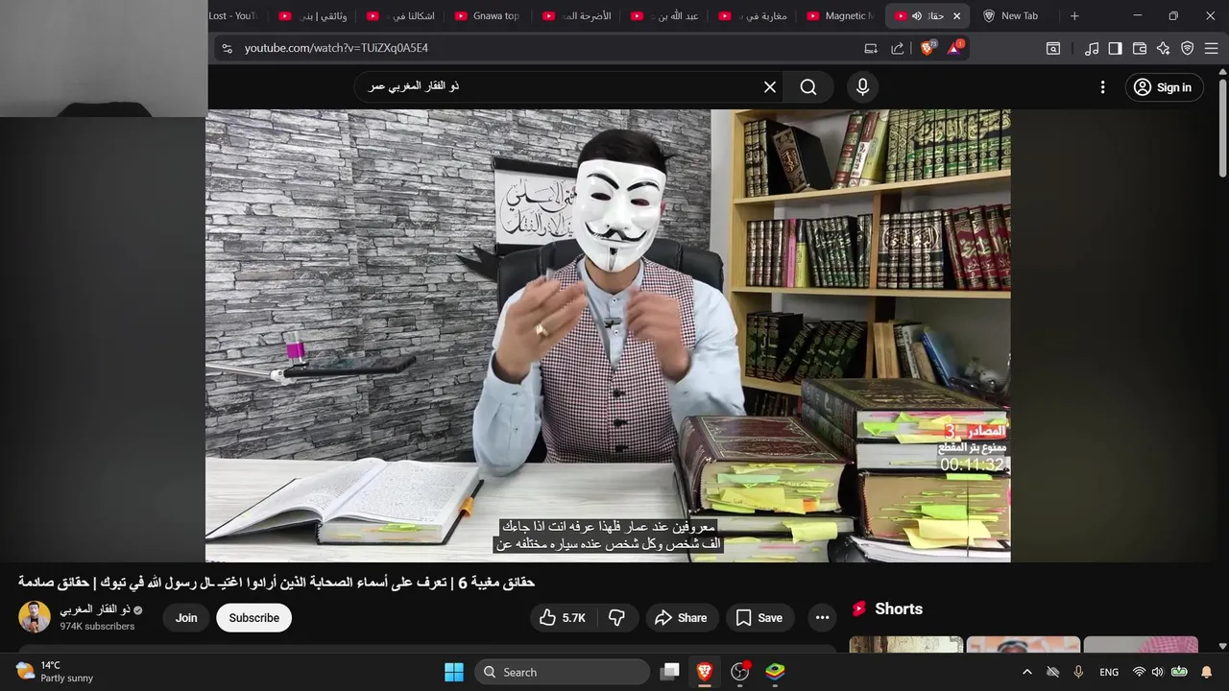Switch to the مغاربة في tab

click(753, 16)
